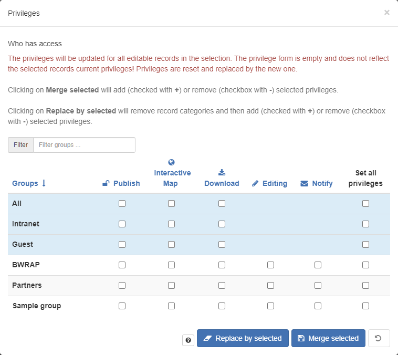Click Merge selected button
This screenshot has height=355, width=398.
(x=328, y=338)
